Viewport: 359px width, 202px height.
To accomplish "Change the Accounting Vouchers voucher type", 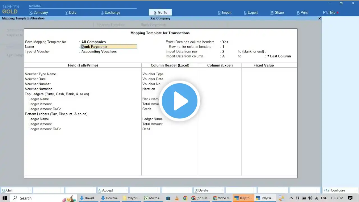I will tap(99, 52).
